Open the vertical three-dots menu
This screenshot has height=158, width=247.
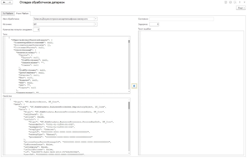point(240,2)
